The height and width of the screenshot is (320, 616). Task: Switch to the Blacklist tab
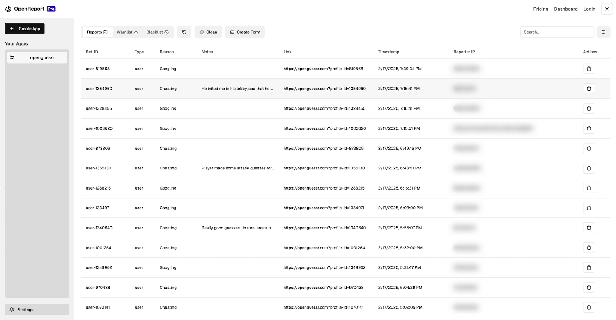click(157, 32)
